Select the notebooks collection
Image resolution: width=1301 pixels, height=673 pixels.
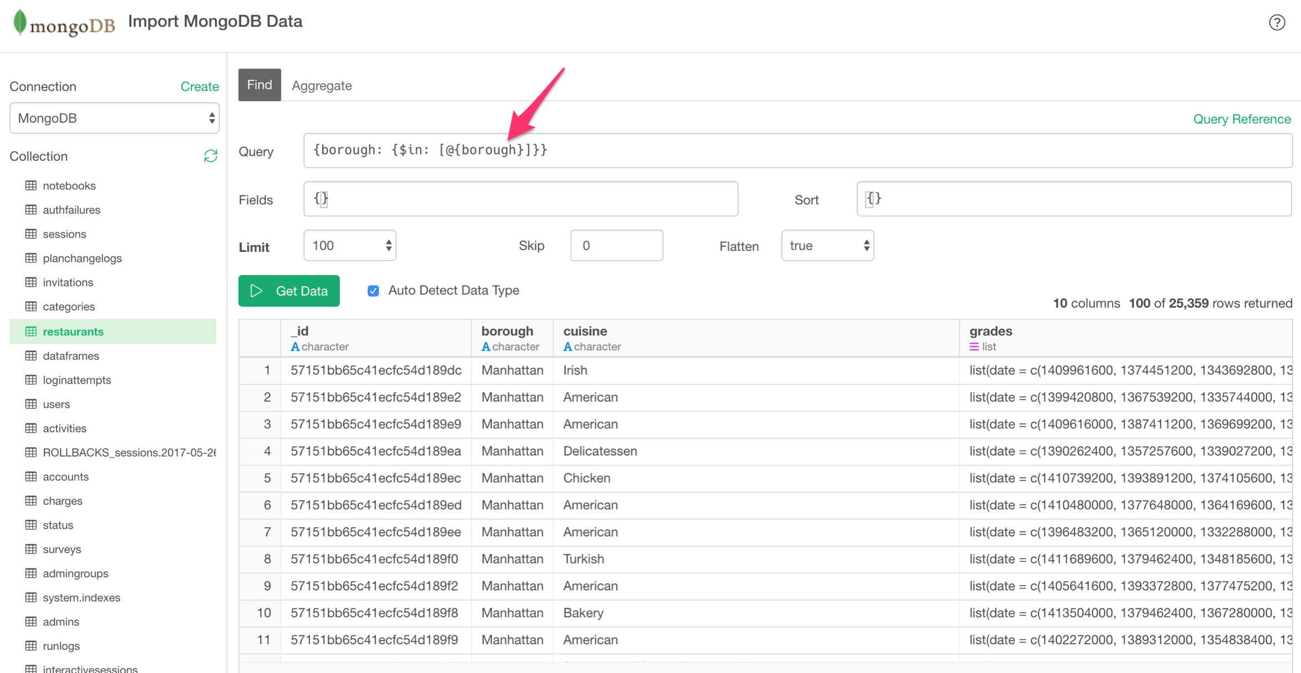point(69,185)
